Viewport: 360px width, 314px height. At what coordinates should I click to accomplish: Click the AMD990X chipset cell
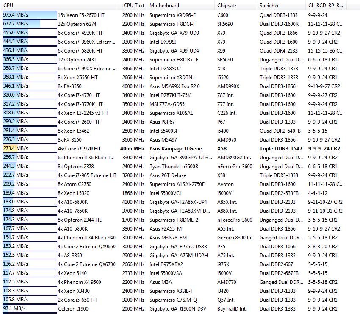(x=228, y=86)
